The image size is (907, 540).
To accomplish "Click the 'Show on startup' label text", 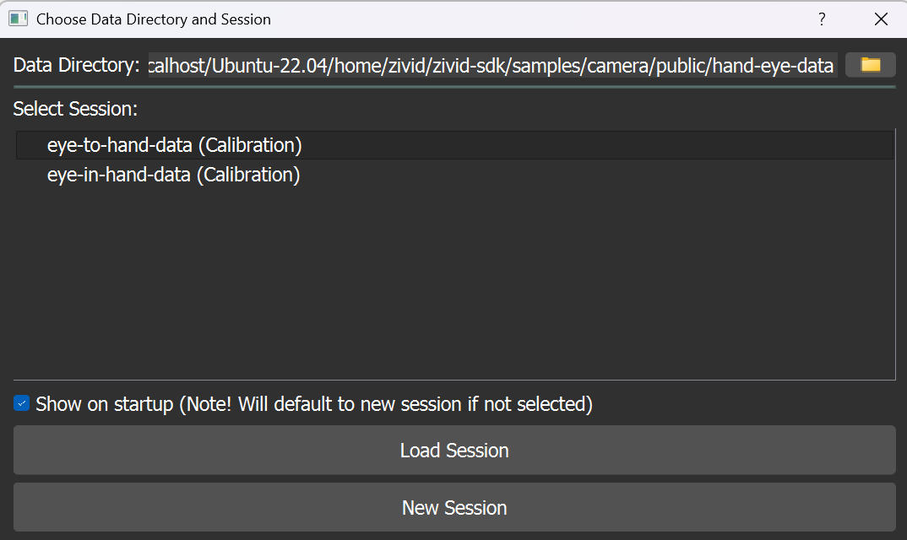I will [105, 404].
